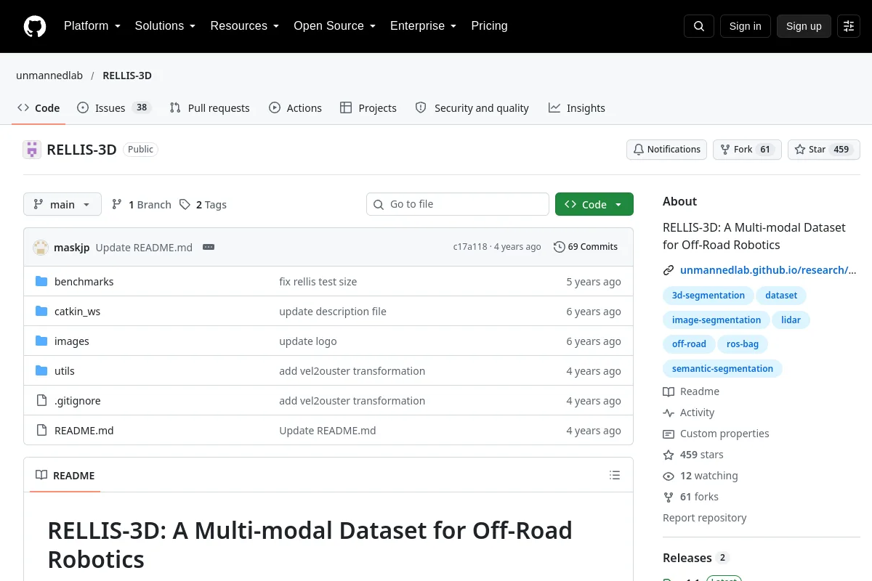Open the unmannedlab owner link
Screen dimensions: 872x581
pos(49,76)
